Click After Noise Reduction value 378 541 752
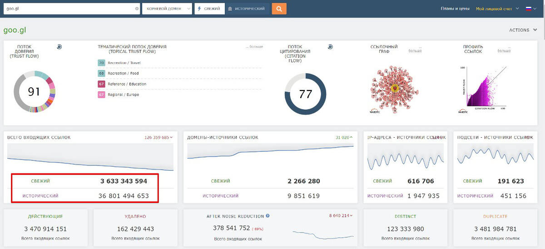This screenshot has height=249, width=545. pos(232,228)
